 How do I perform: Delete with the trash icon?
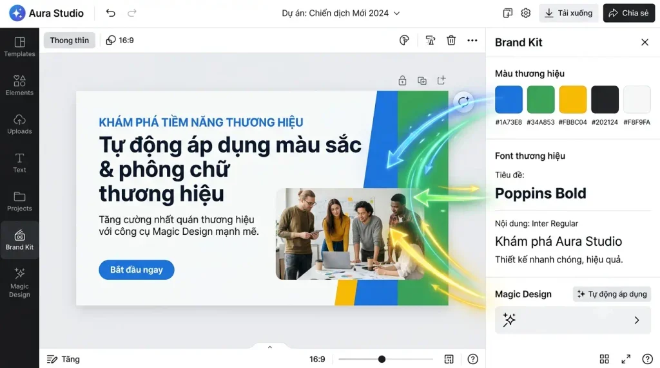pos(451,41)
